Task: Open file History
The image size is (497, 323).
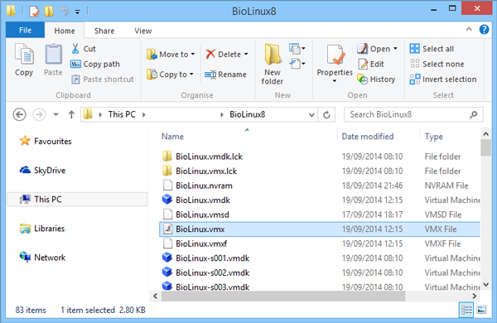Action: (376, 80)
